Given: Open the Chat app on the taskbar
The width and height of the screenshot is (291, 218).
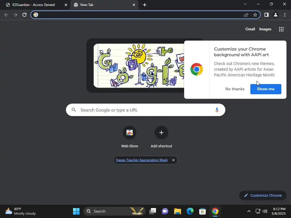Looking at the screenshot, I should [165, 211].
